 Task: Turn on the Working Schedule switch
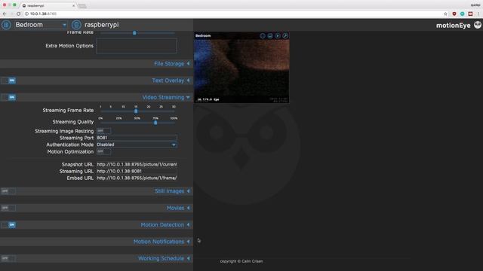tap(8, 258)
